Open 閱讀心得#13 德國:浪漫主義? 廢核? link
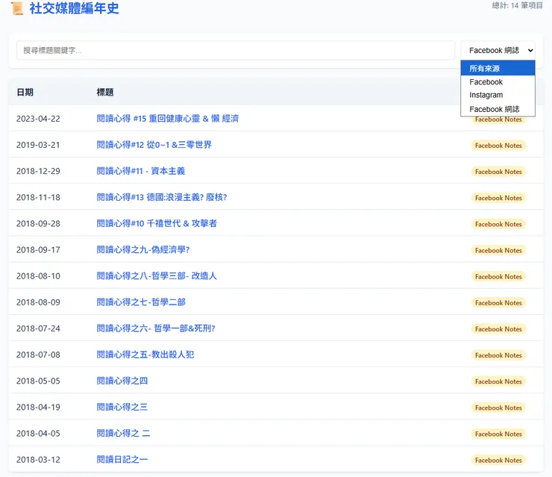This screenshot has width=552, height=477. pos(162,197)
